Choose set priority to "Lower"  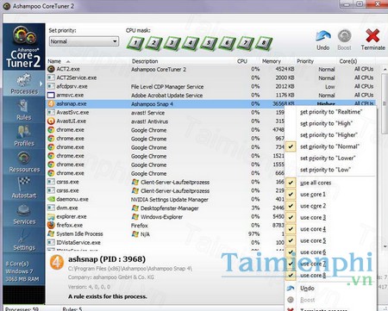[331, 159]
